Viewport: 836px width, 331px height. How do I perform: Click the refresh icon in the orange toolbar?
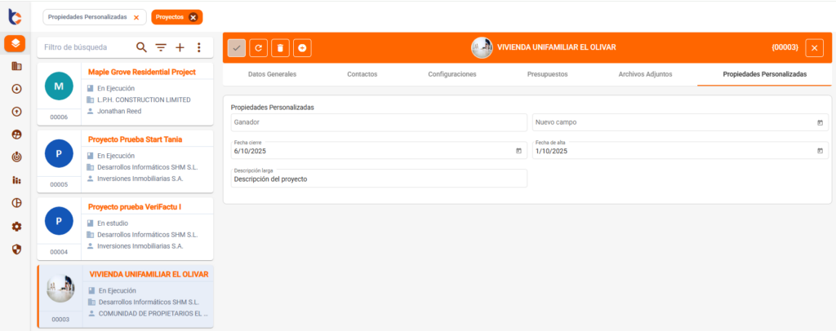pyautogui.click(x=258, y=48)
